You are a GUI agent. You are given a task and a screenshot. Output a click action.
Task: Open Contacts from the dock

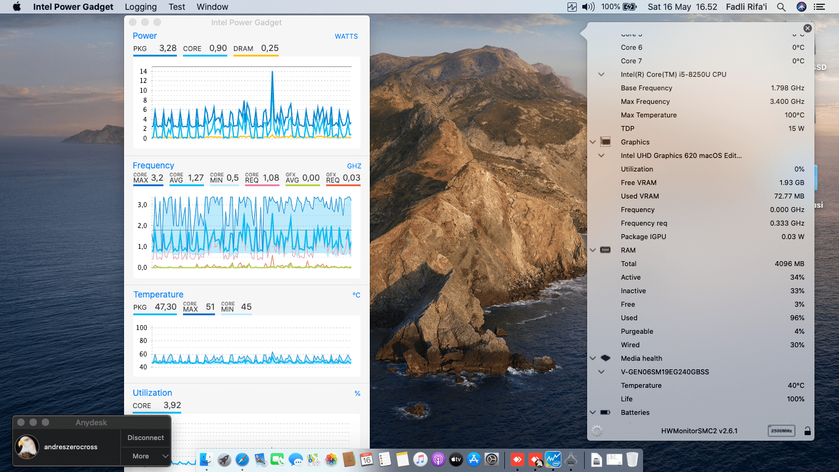tap(349, 459)
